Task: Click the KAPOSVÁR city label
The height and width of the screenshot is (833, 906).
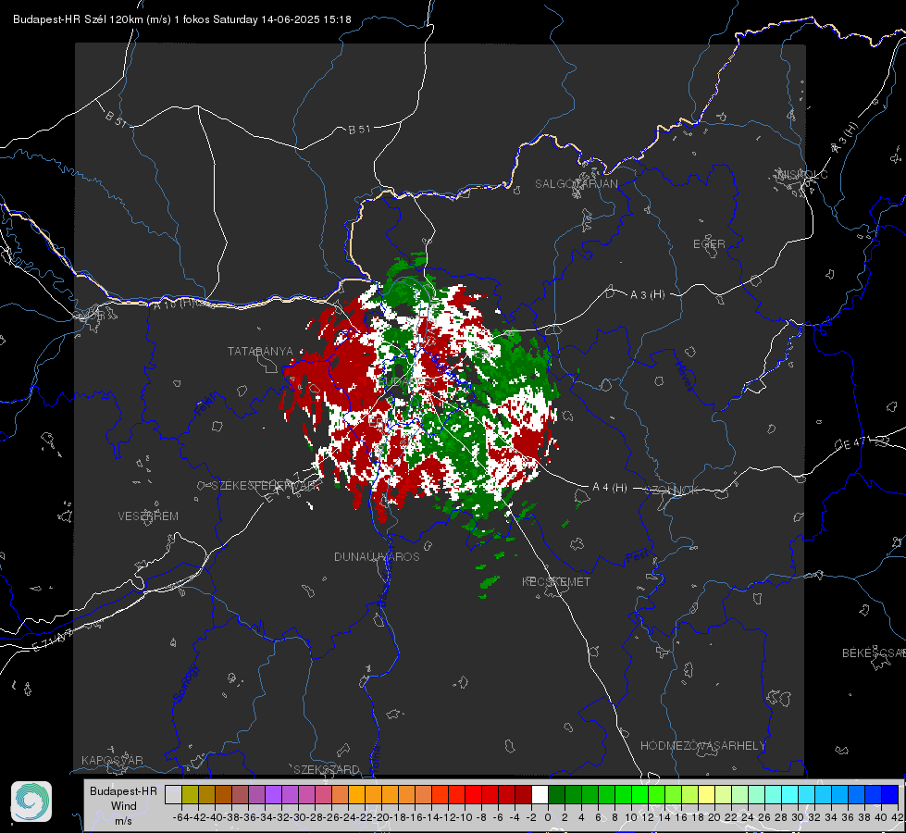Action: (112, 760)
